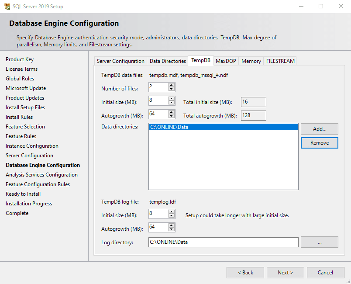351x284 pixels.
Task: Decrease the Number of files spinner
Action: click(172, 90)
